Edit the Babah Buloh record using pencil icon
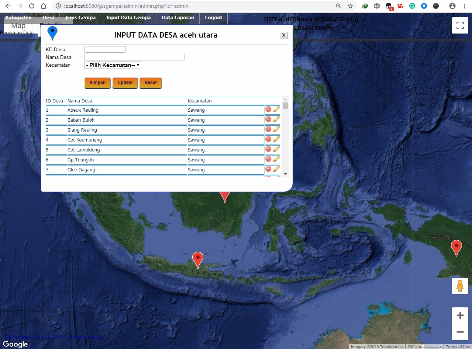This screenshot has height=349, width=472. (276, 119)
